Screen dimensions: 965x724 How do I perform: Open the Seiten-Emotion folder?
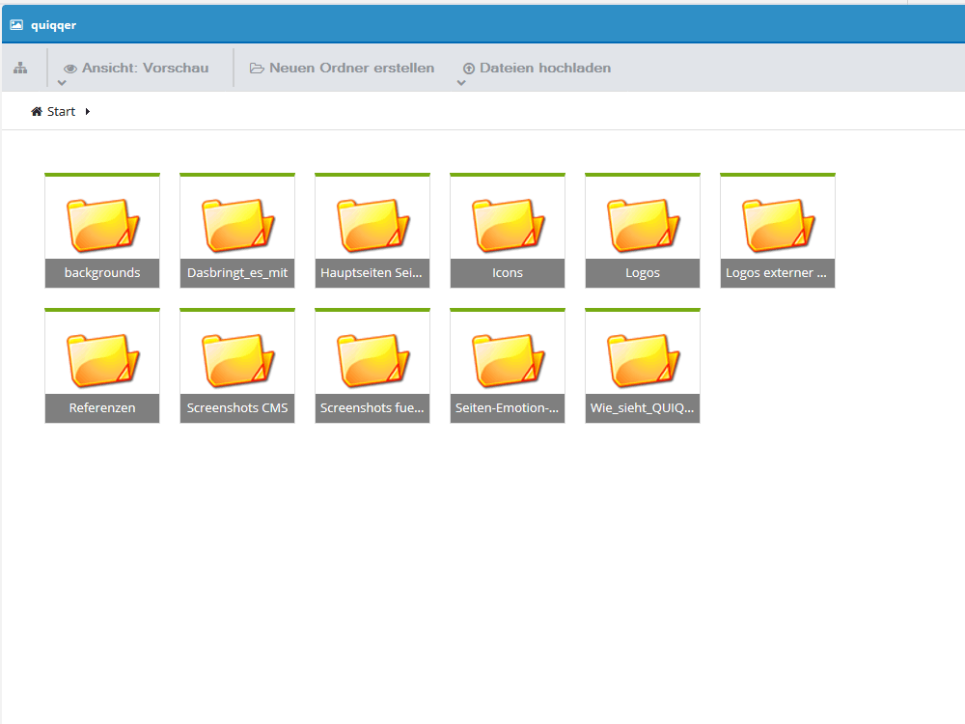[508, 366]
